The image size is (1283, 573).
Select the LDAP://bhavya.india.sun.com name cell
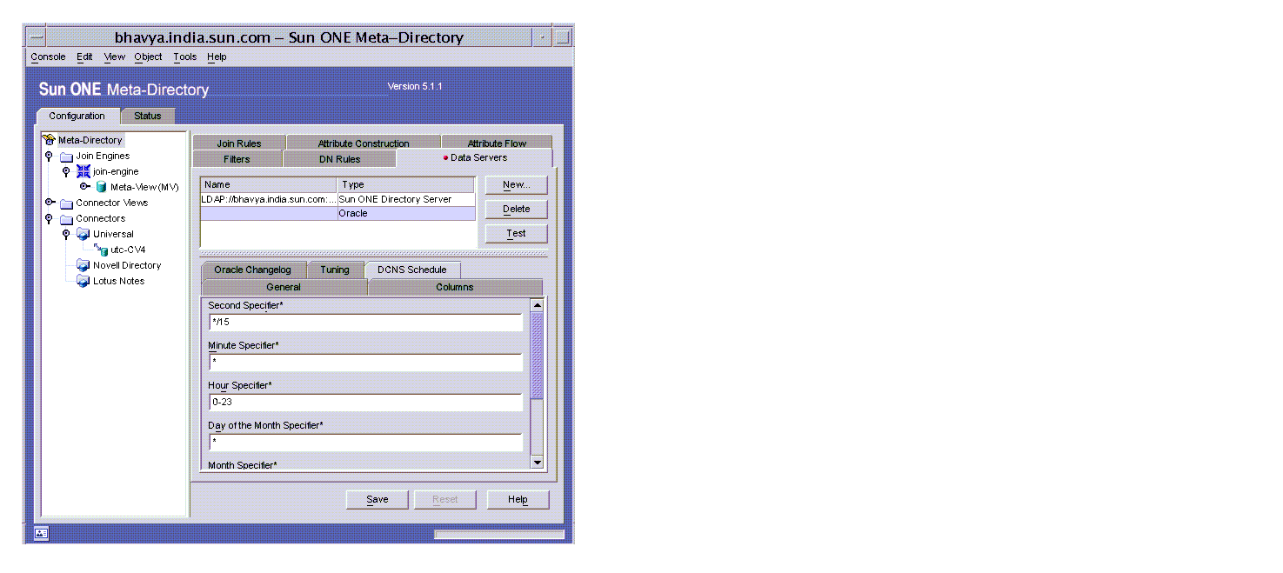click(x=269, y=200)
